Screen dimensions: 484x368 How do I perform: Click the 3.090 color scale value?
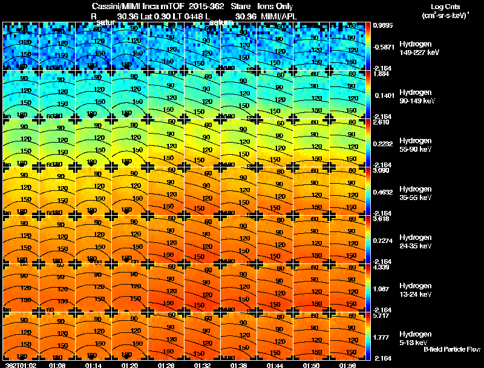pyautogui.click(x=381, y=170)
